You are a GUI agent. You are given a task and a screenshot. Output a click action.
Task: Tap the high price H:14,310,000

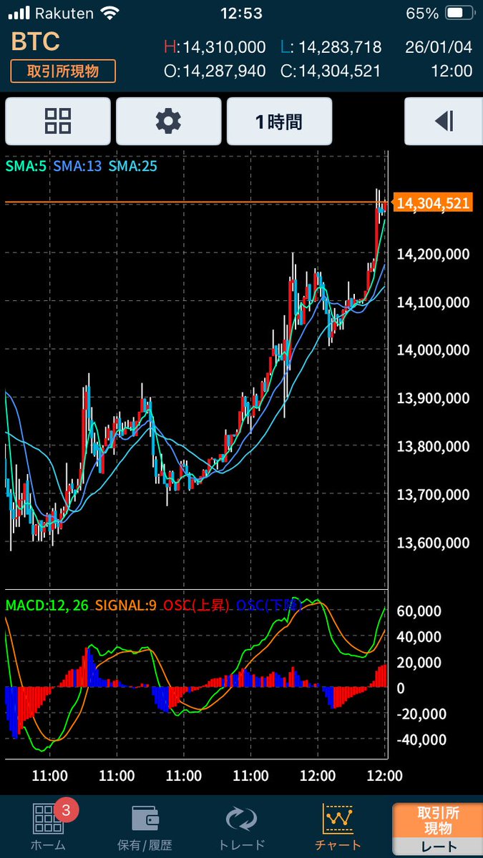215,48
